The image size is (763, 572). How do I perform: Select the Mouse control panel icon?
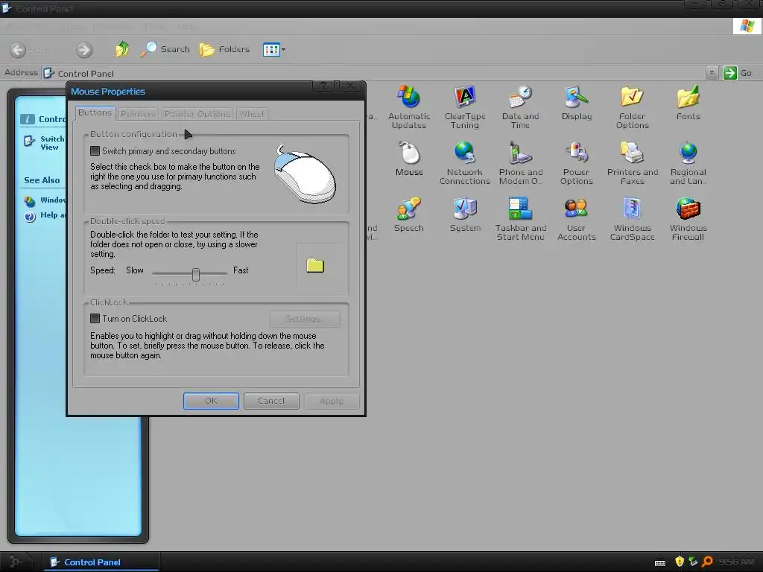click(409, 159)
